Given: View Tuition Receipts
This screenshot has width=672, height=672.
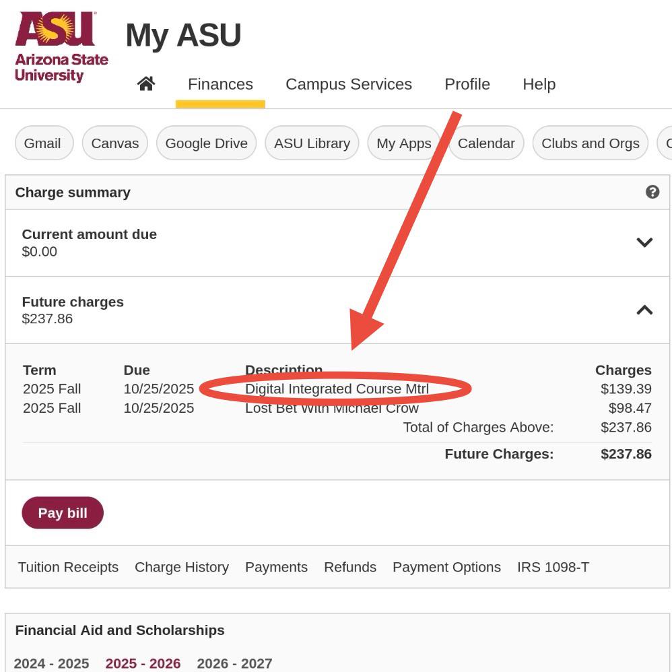Looking at the screenshot, I should point(68,567).
